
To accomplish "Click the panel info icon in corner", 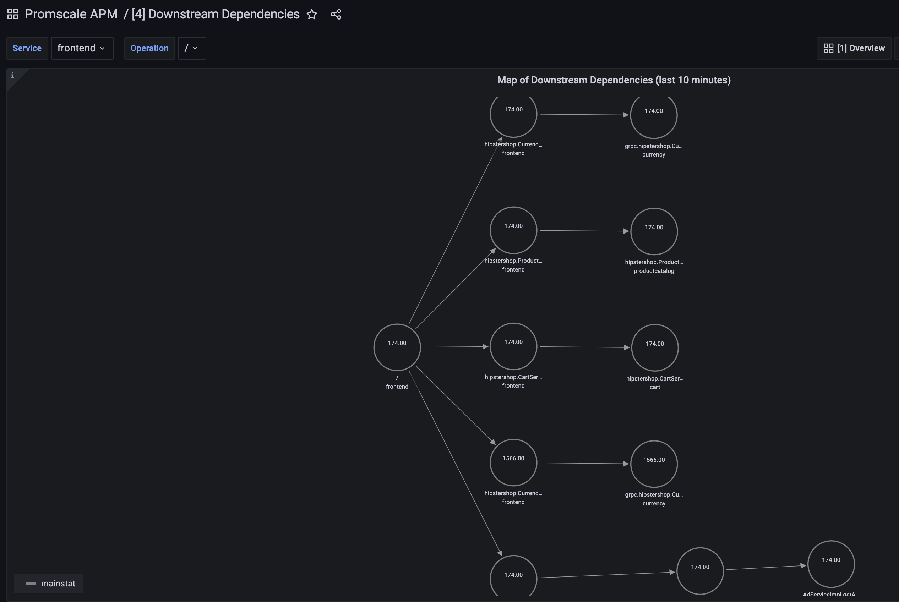I will coord(13,75).
